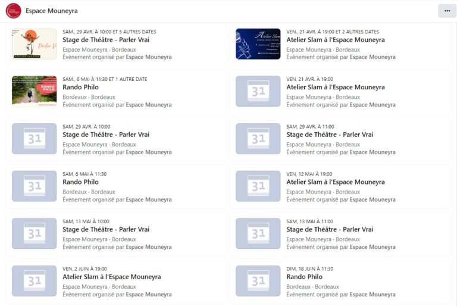Click calendar icon for 2 juin Atelier Slam
This screenshot has width=457, height=306.
[x=34, y=281]
